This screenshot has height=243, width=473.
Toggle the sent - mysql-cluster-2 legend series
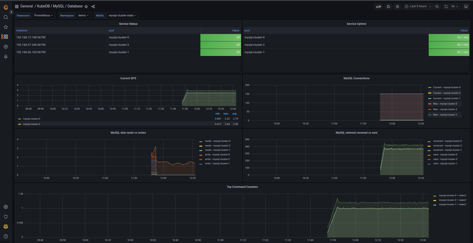(446, 159)
